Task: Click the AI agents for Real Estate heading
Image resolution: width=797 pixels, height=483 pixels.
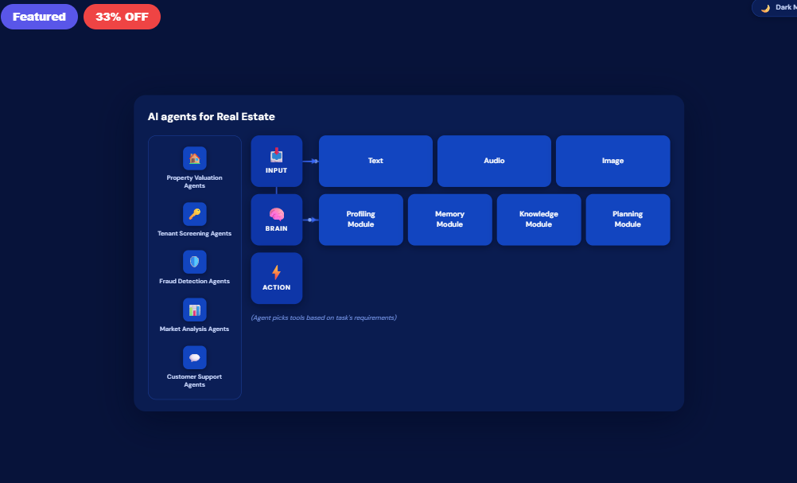Action: (212, 116)
